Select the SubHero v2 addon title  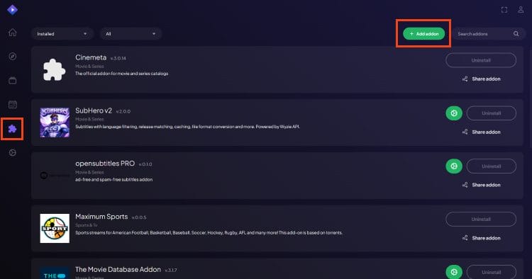[94, 110]
